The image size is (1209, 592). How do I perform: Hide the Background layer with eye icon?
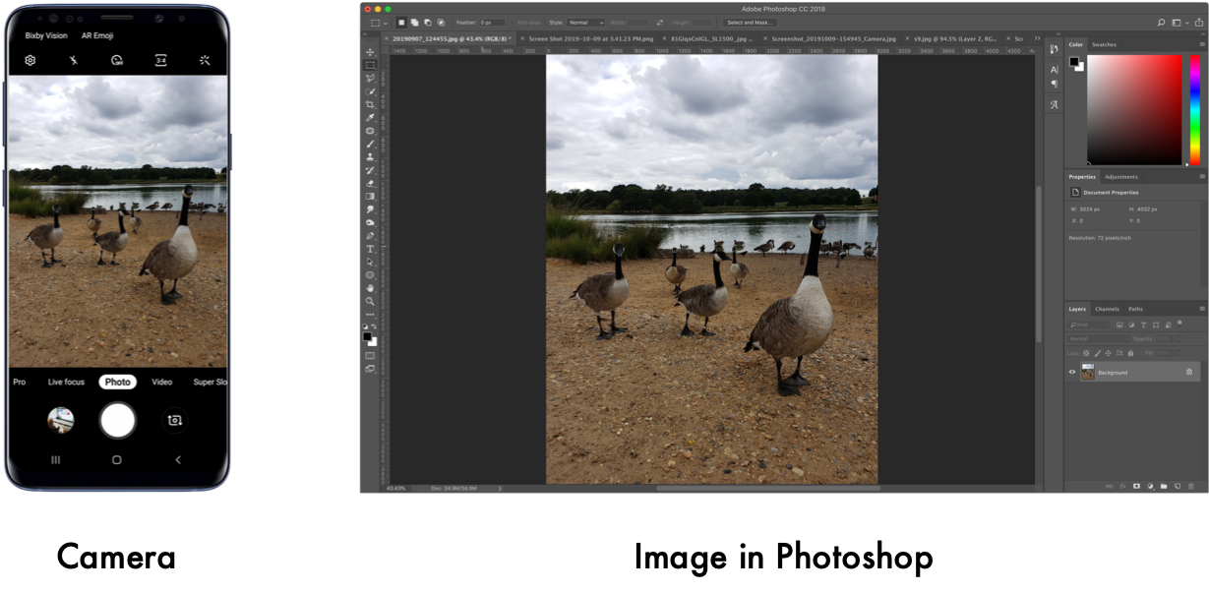(1072, 372)
